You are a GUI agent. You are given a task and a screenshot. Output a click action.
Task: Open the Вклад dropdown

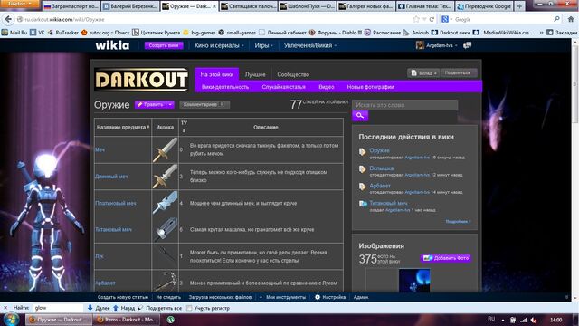[423, 73]
